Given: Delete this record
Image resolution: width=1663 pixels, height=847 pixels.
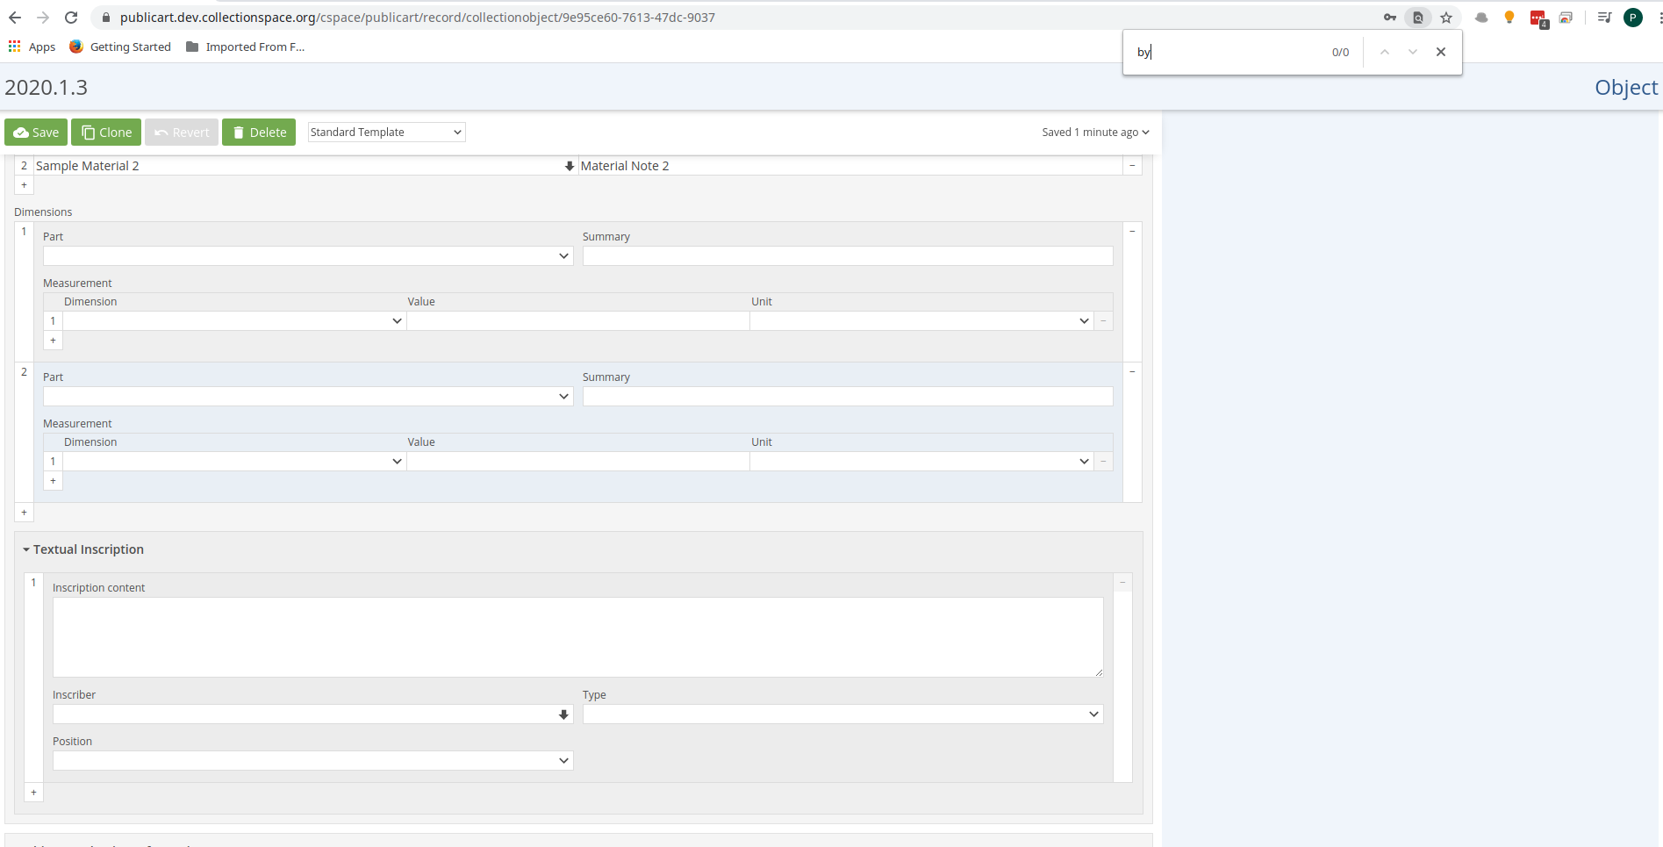Looking at the screenshot, I should 259,132.
